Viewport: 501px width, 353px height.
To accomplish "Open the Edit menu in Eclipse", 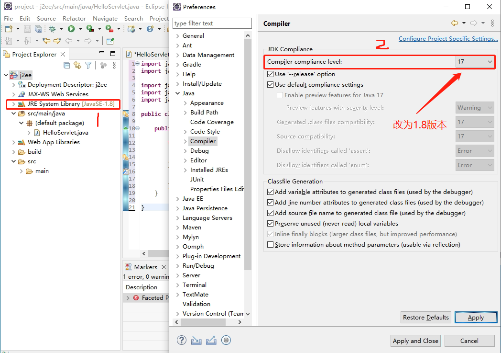I will pyautogui.click(x=24, y=19).
